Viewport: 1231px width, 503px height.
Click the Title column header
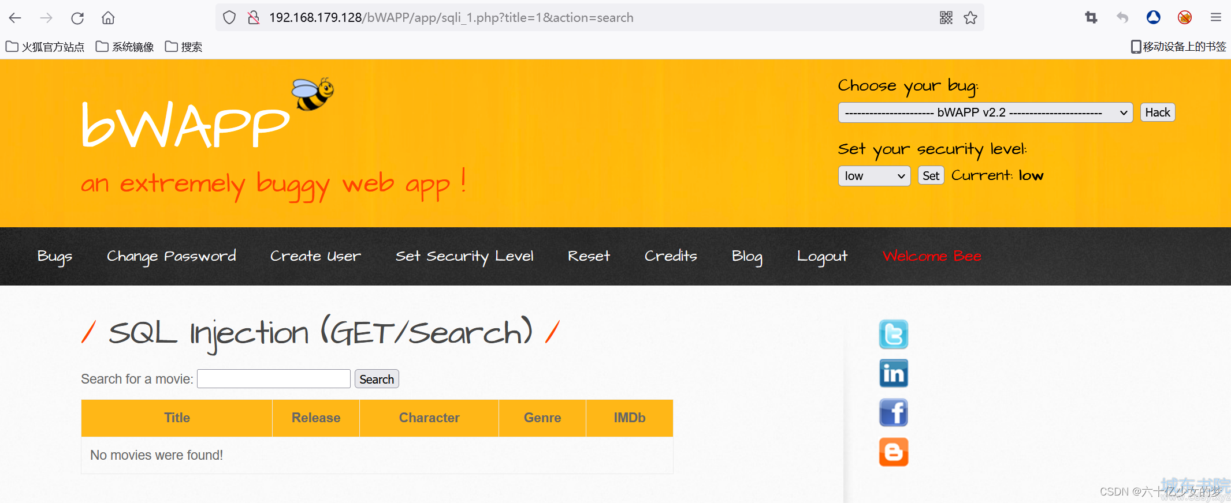point(177,418)
